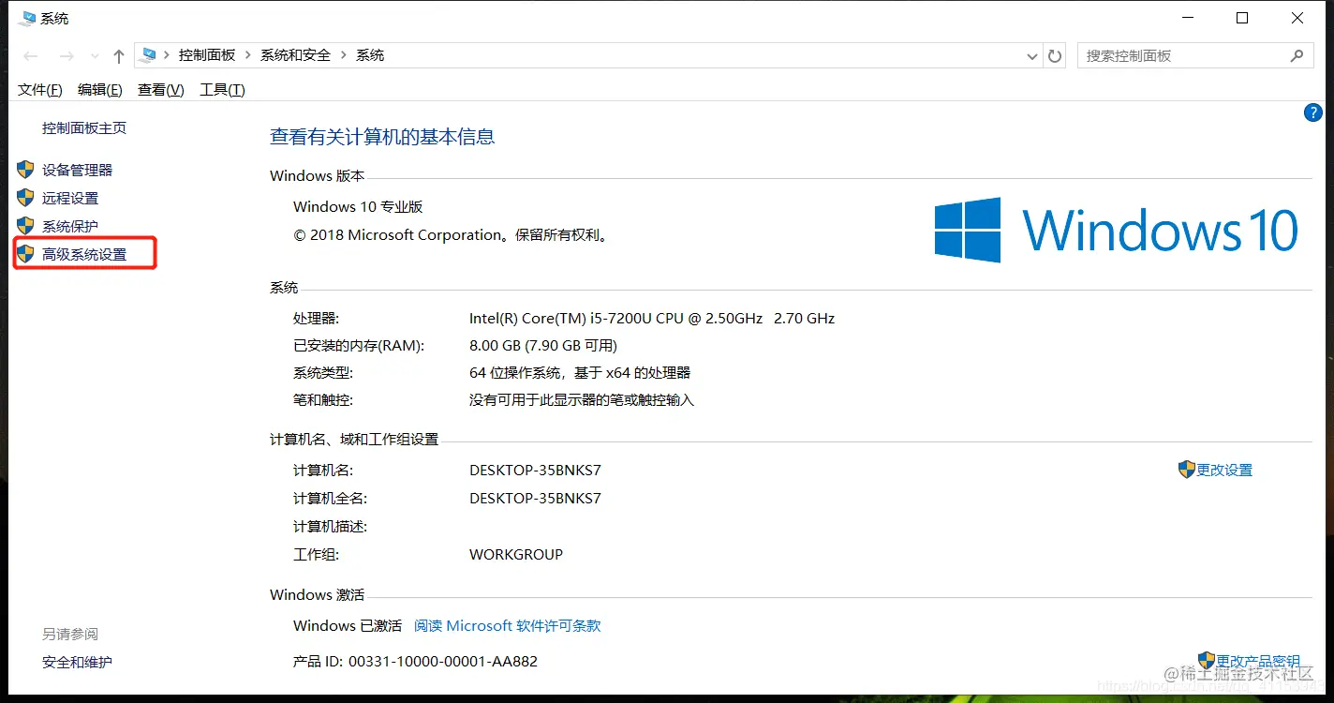Click the WORKGROUP value

pyautogui.click(x=516, y=554)
